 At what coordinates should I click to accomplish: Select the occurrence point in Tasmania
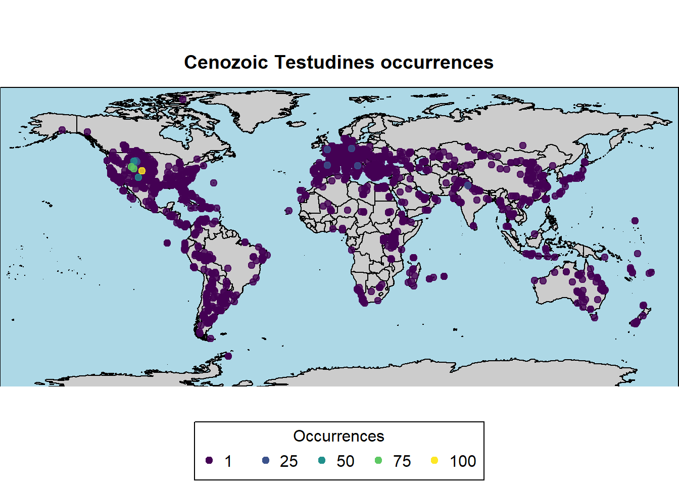pos(595,317)
